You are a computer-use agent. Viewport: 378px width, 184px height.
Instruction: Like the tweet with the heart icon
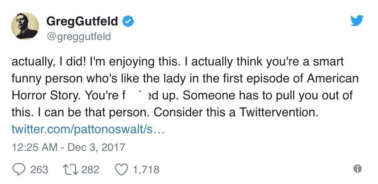[x=122, y=169]
